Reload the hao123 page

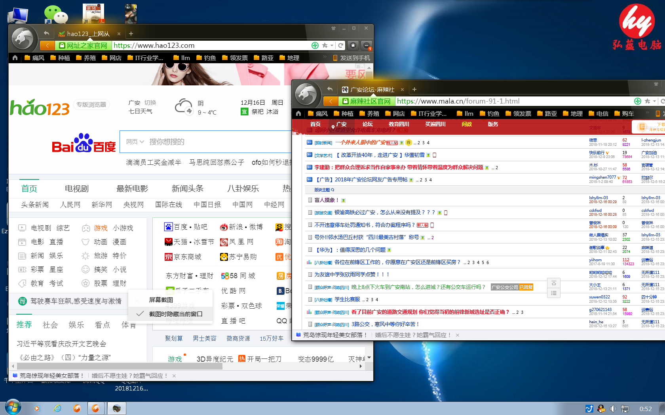pyautogui.click(x=340, y=45)
